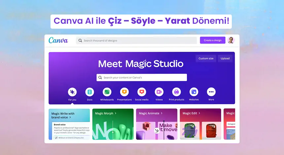Click the "Make it move" animation thumbnail

[167, 131]
